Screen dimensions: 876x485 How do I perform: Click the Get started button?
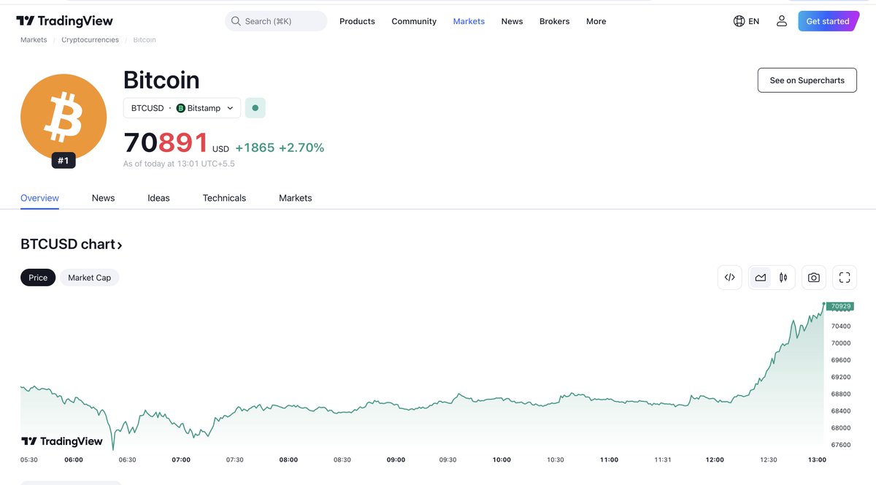click(x=827, y=21)
